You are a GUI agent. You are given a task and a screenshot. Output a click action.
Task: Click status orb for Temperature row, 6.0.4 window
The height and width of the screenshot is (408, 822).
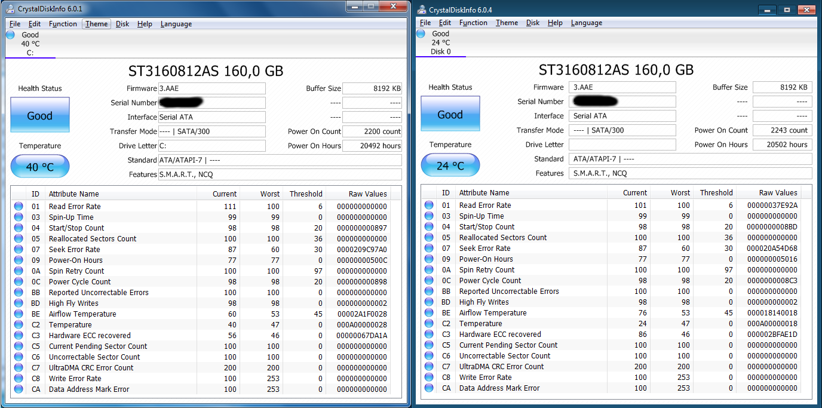click(x=429, y=323)
